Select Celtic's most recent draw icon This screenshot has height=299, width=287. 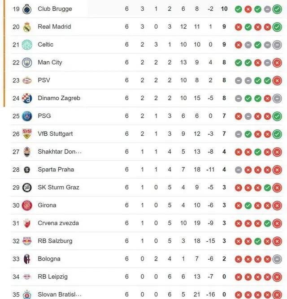pos(277,45)
